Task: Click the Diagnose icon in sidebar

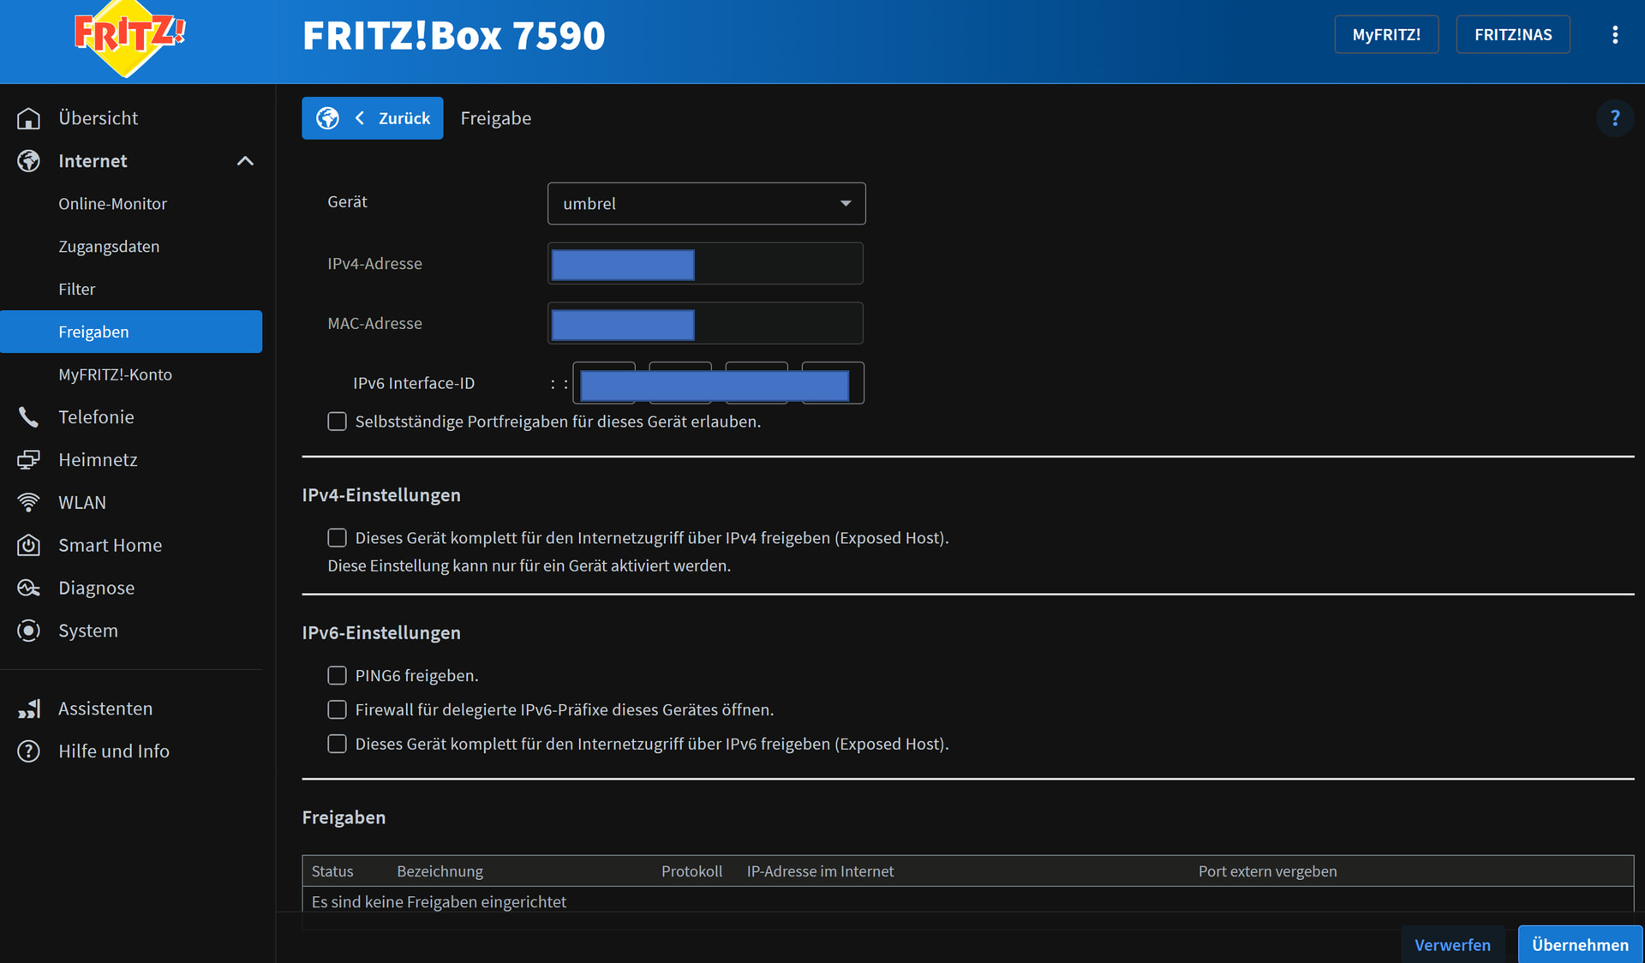Action: (x=28, y=589)
